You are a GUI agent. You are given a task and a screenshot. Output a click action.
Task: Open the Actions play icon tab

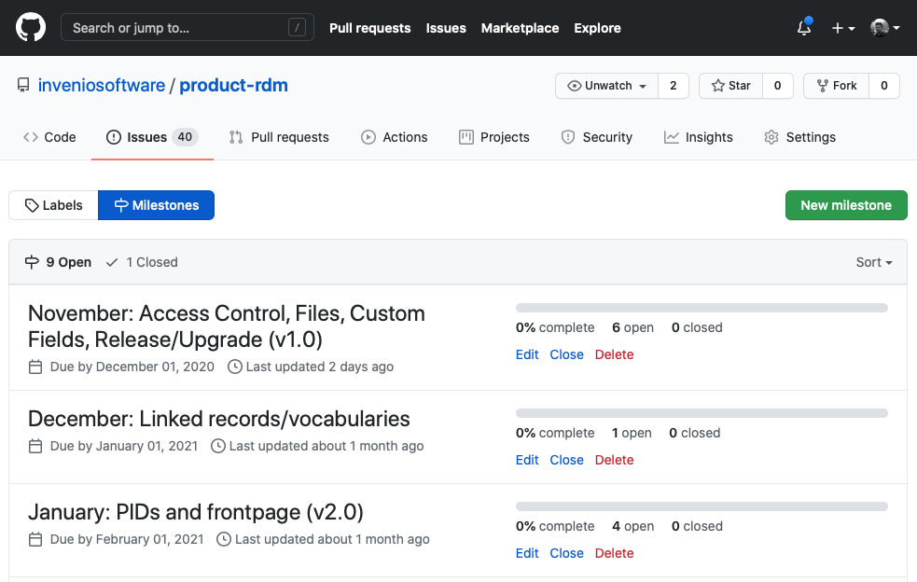pos(394,137)
